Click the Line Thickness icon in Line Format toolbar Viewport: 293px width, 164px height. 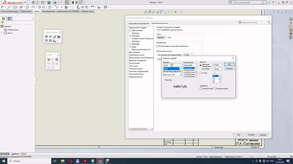(59, 36)
